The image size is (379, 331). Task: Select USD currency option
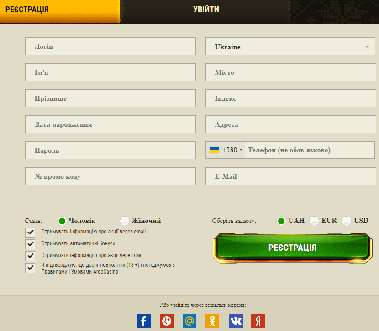[x=347, y=221]
